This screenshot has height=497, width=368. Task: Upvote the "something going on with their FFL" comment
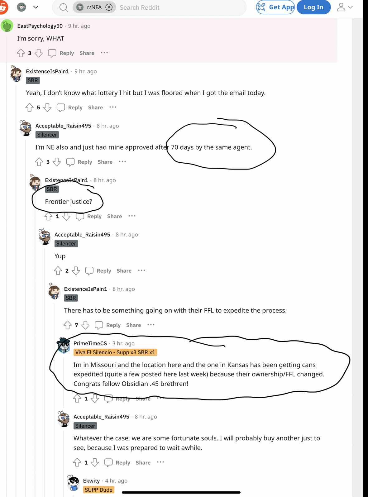pyautogui.click(x=68, y=325)
